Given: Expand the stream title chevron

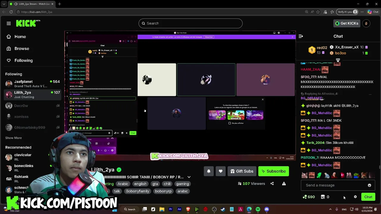Looking at the screenshot, I should coord(189,177).
